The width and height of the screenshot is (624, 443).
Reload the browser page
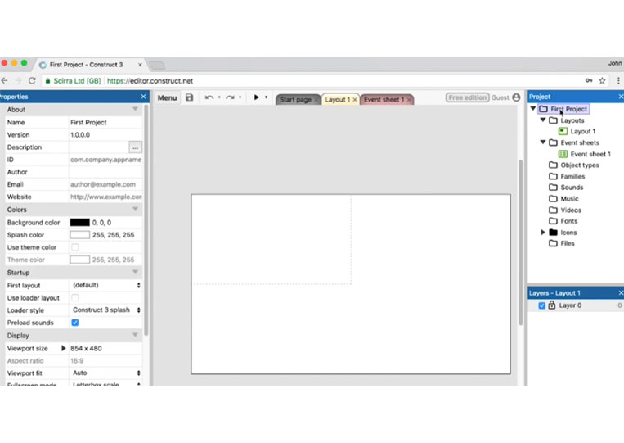pyautogui.click(x=32, y=80)
